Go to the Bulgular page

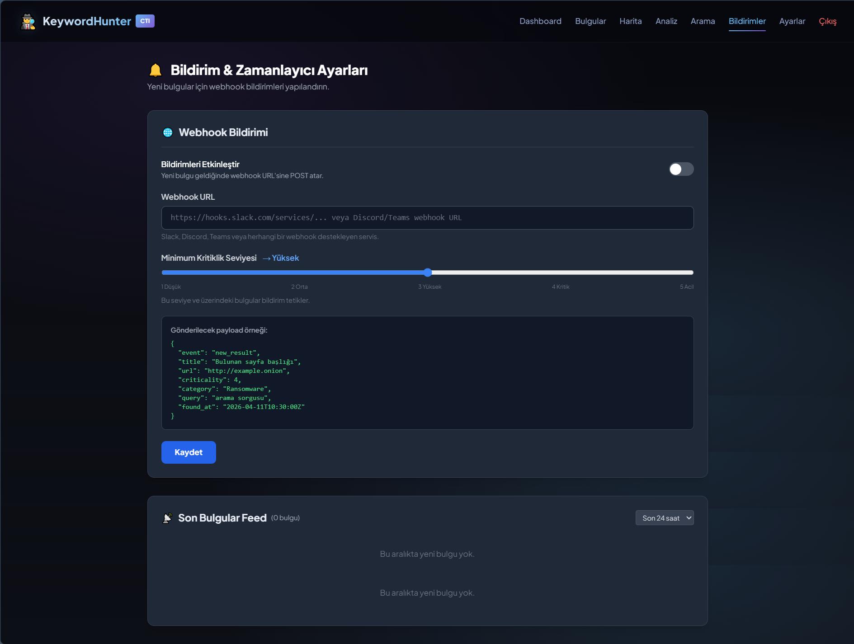pyautogui.click(x=590, y=21)
